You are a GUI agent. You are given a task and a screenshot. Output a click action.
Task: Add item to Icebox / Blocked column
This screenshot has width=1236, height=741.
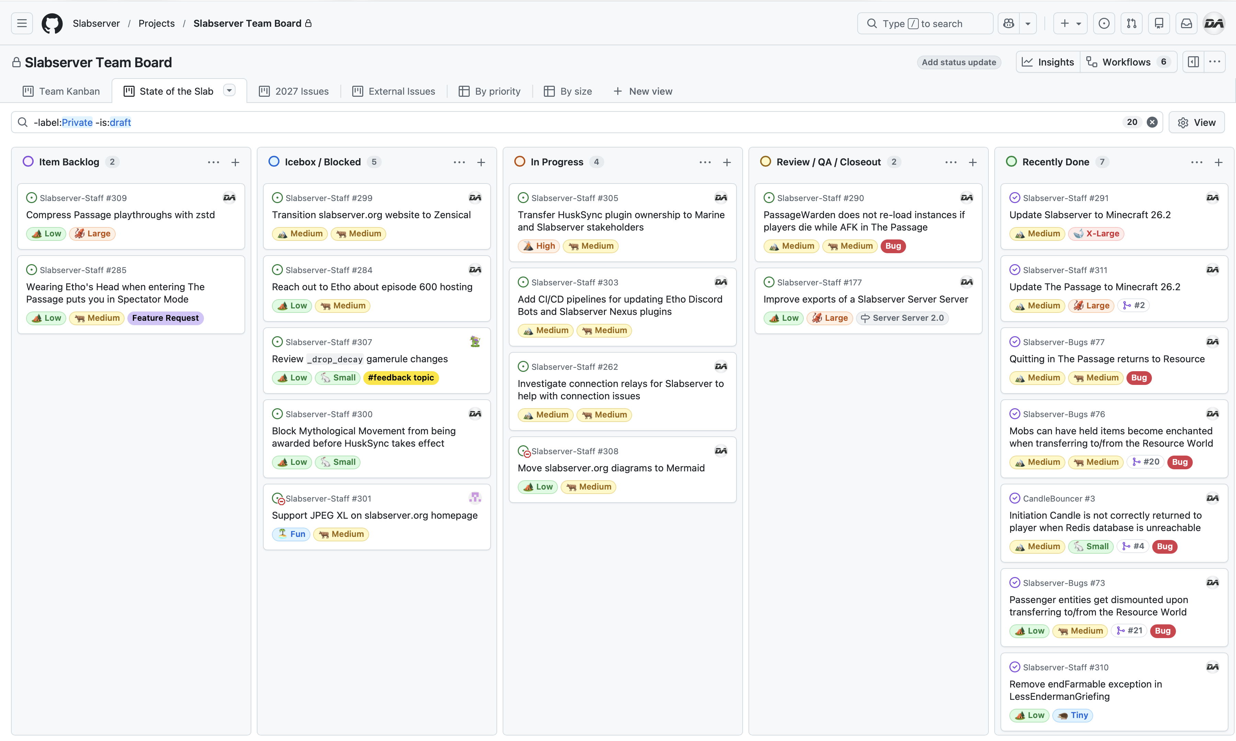(x=481, y=162)
